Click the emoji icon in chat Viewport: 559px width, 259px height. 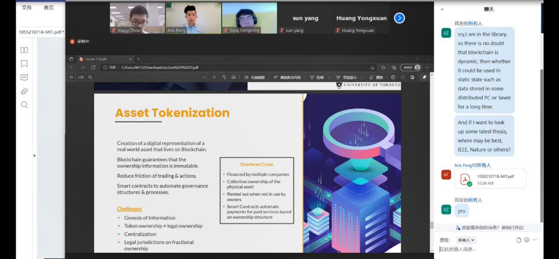pos(527,240)
